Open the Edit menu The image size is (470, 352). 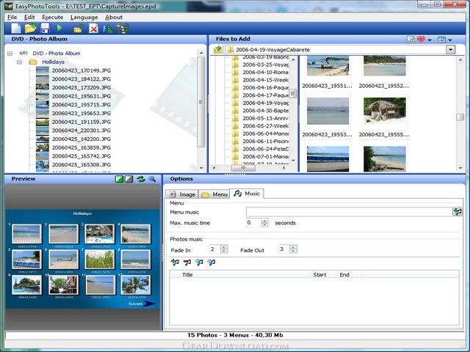coord(29,17)
